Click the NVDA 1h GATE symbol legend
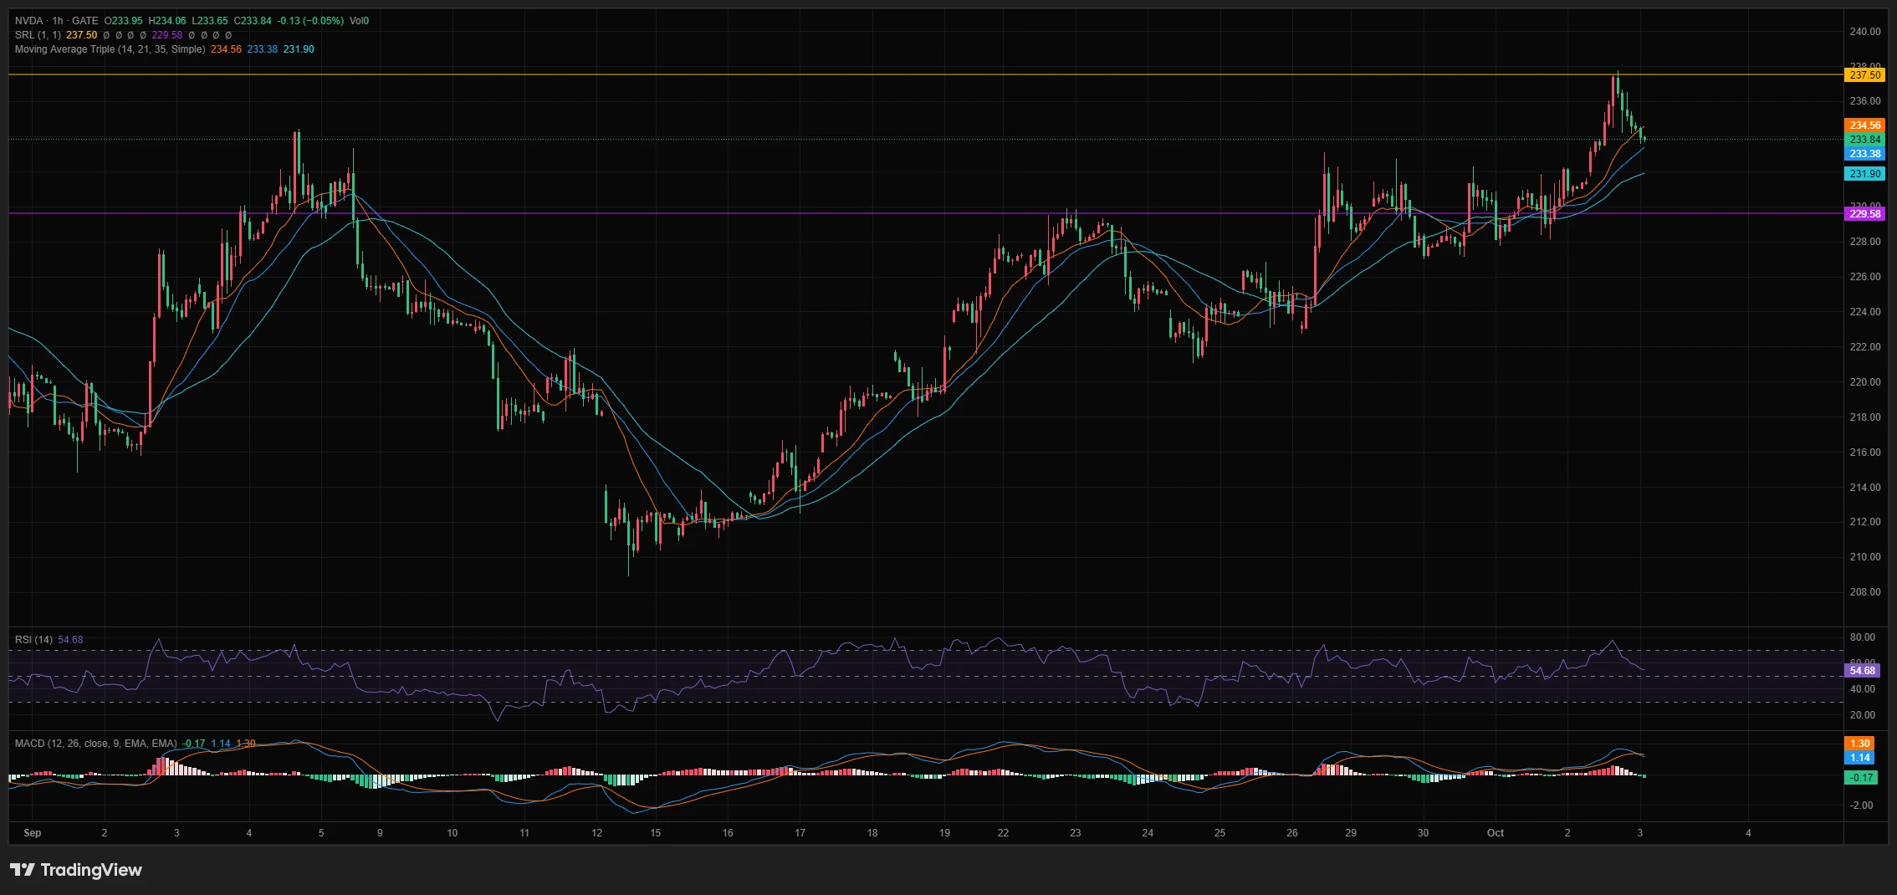Screen dimensions: 1897x895 pyautogui.click(x=56, y=21)
